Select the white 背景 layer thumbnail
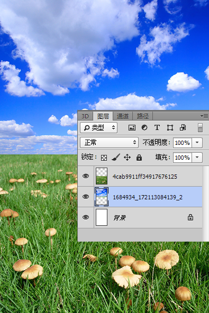The height and width of the screenshot is (313, 209). click(x=102, y=217)
